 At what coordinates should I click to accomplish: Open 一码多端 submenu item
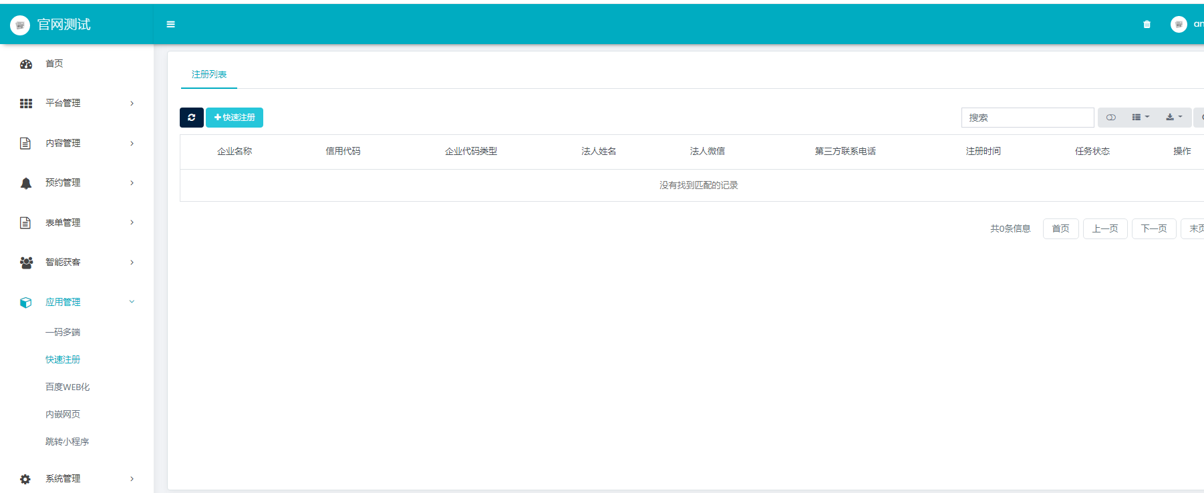[x=63, y=332]
